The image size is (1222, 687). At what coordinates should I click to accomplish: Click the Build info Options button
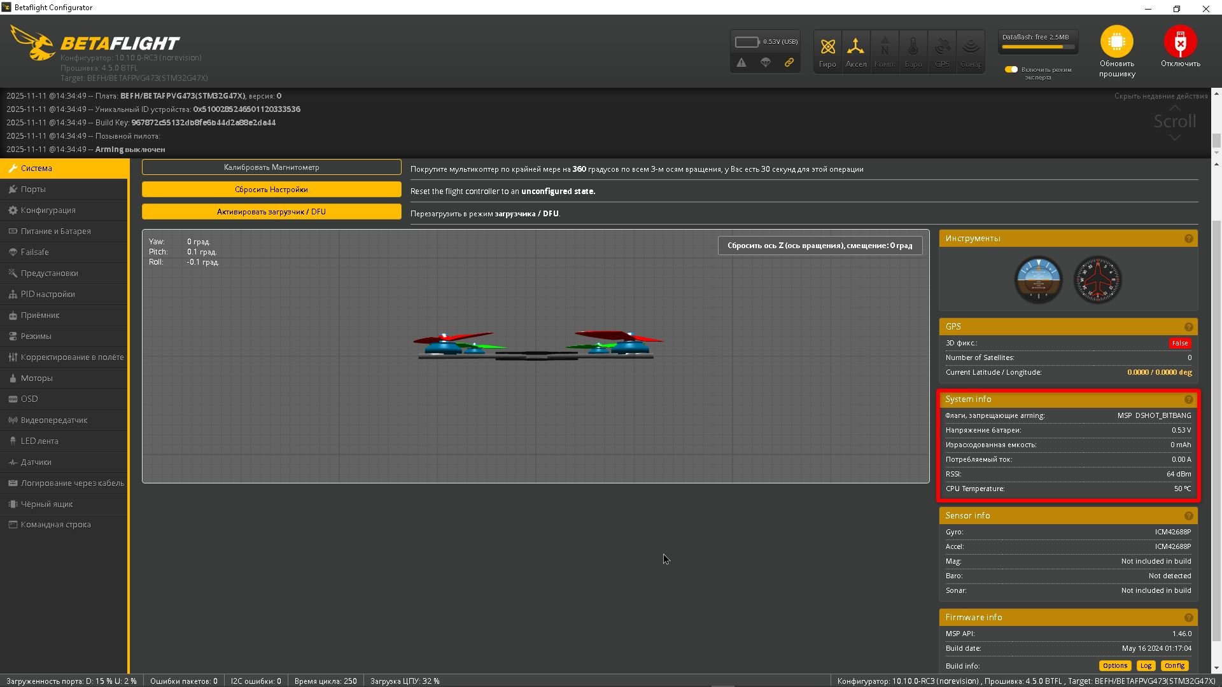(1114, 665)
